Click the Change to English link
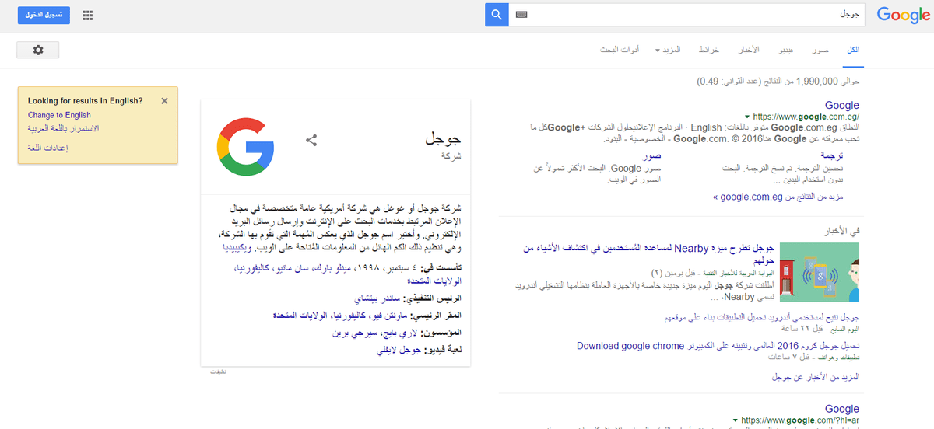 tap(59, 115)
